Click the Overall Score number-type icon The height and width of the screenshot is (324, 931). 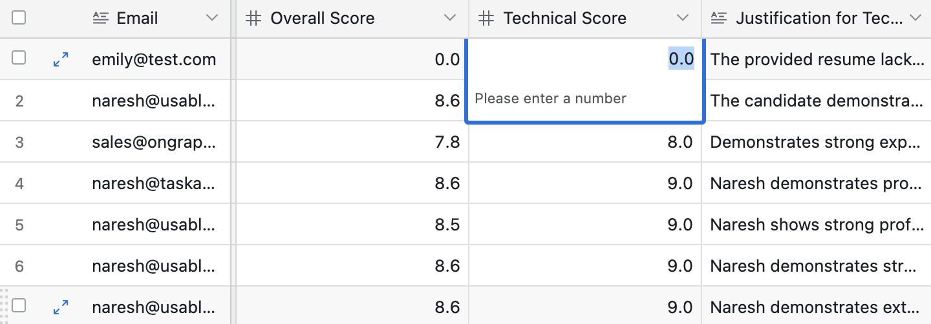pyautogui.click(x=254, y=19)
